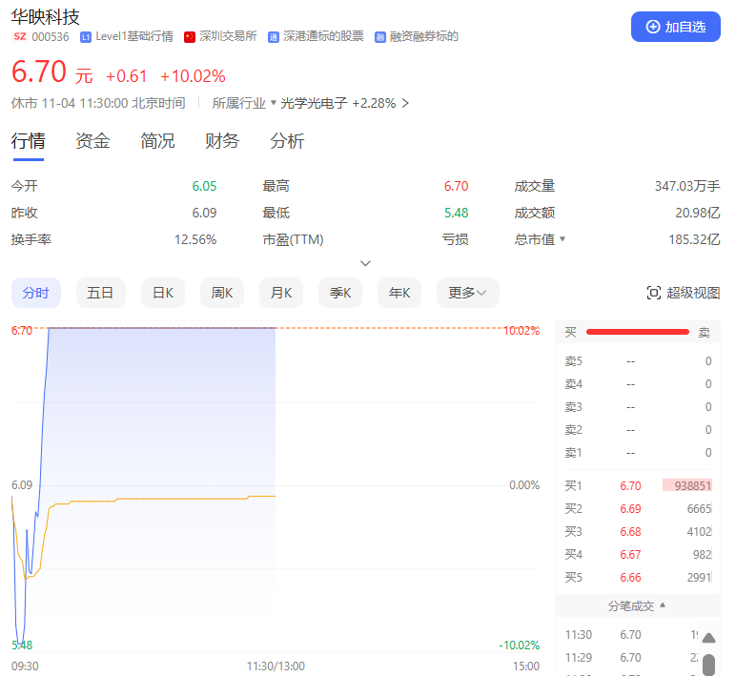Expand the 所属行业 dropdown arrow
This screenshot has width=736, height=676.
tap(273, 103)
